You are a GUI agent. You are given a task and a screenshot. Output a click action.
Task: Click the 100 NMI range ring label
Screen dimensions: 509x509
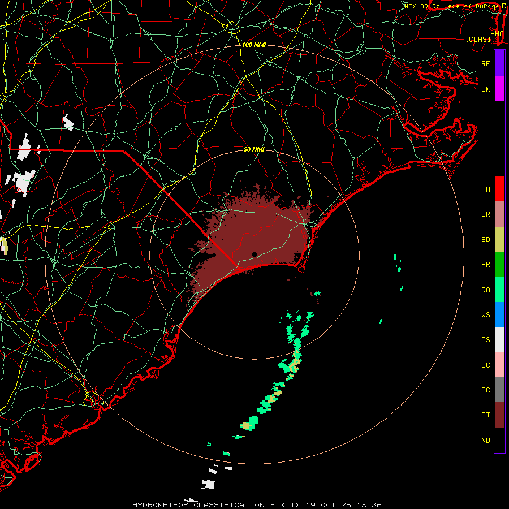click(254, 45)
